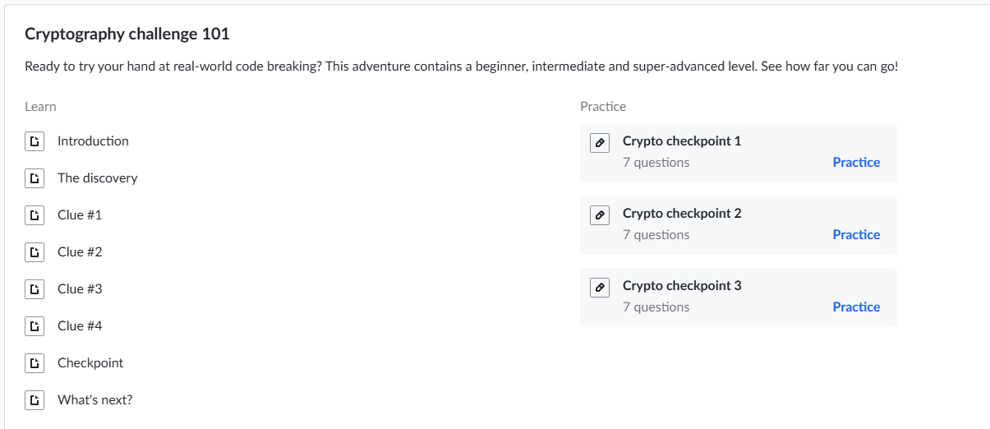Open the What's next? article

[x=94, y=400]
